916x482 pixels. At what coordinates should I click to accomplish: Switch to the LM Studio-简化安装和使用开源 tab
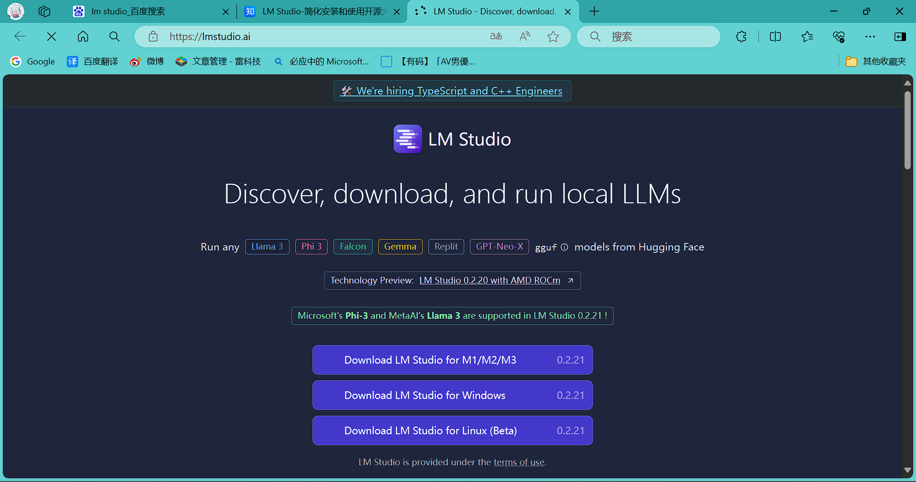(x=322, y=11)
